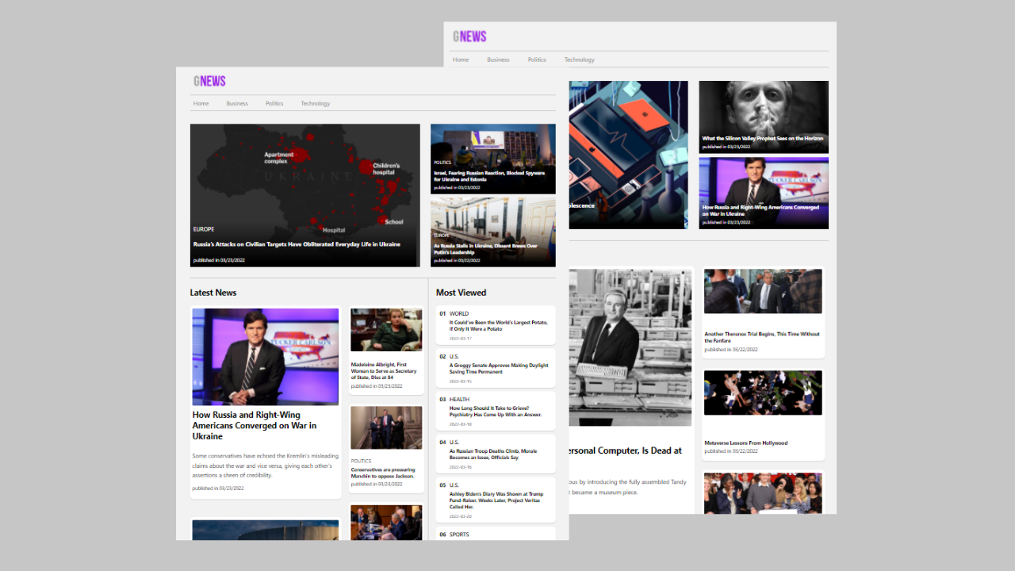
Task: Click the HEALTH category label in Most Viewed
Action: click(459, 400)
